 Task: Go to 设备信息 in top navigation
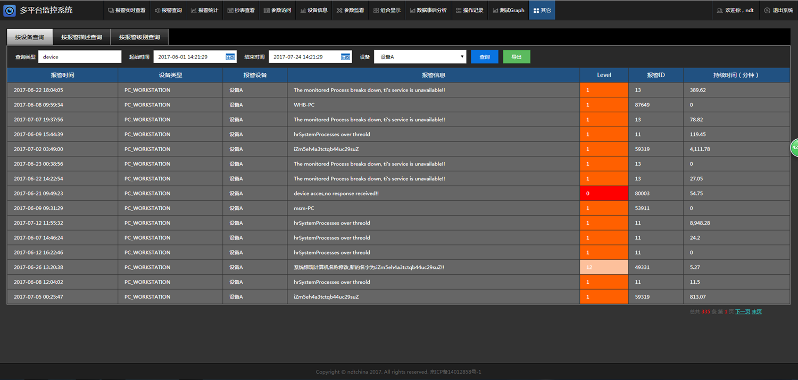tap(314, 10)
